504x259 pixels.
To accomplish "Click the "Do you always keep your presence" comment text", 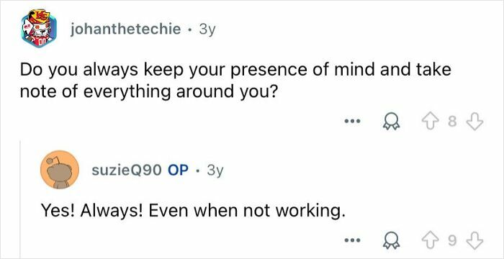I will (235, 81).
